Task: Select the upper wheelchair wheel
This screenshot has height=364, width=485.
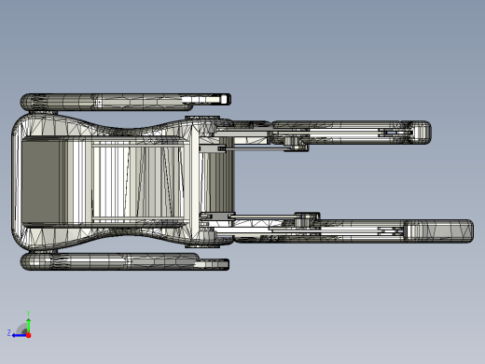Action: pos(125,102)
